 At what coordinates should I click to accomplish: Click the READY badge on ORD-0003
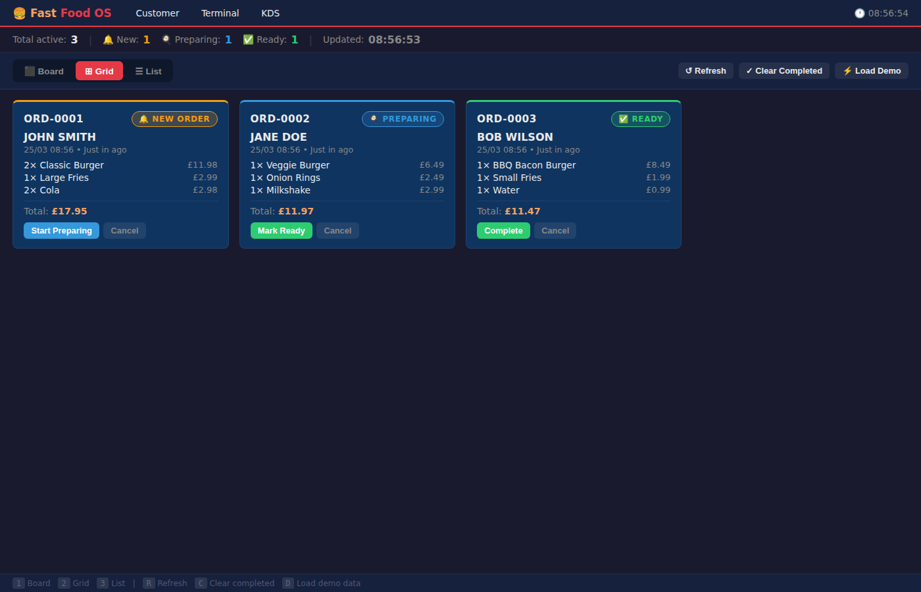(x=641, y=119)
